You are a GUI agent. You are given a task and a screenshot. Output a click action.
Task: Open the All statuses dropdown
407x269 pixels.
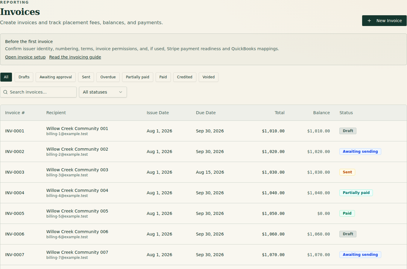click(x=103, y=92)
